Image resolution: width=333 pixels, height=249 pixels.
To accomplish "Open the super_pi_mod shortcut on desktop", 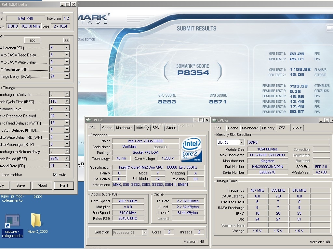I will pyautogui.click(x=12, y=198).
